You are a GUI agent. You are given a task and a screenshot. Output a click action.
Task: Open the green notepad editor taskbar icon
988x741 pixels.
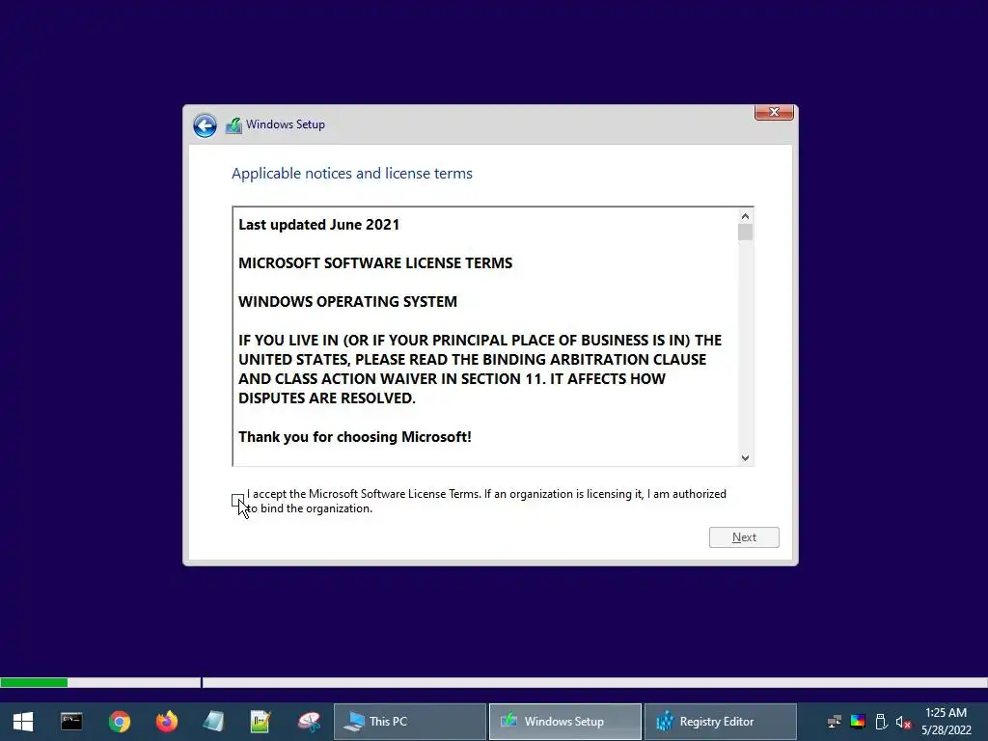261,722
